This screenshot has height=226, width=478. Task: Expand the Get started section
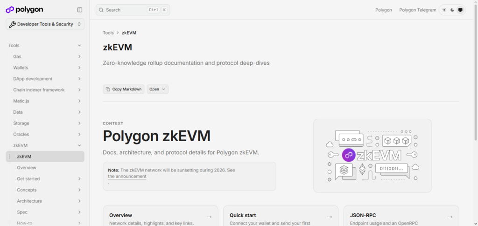click(x=79, y=179)
